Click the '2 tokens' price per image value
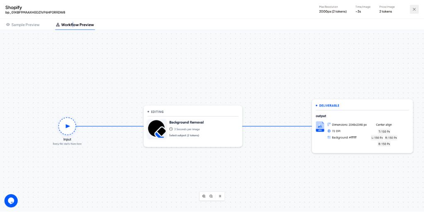 (385, 11)
